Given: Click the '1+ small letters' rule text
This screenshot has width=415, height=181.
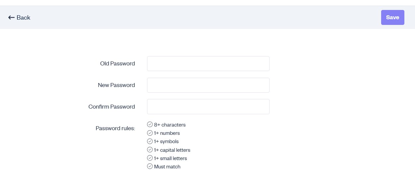Looking at the screenshot, I should [x=170, y=158].
